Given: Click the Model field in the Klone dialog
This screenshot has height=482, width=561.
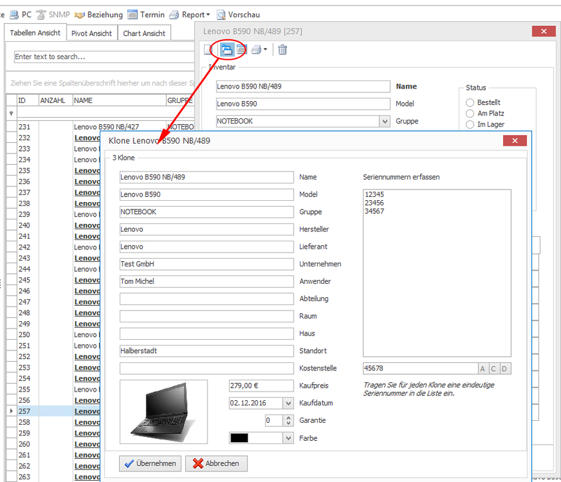Looking at the screenshot, I should [207, 195].
